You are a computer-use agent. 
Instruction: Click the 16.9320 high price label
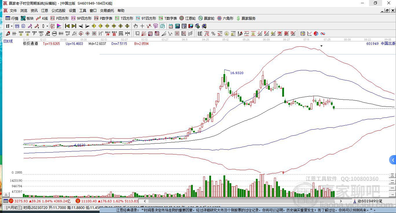click(237, 73)
